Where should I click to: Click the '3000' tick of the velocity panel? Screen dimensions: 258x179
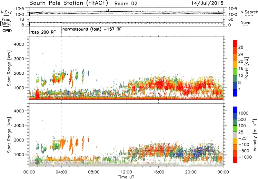pos(19,125)
